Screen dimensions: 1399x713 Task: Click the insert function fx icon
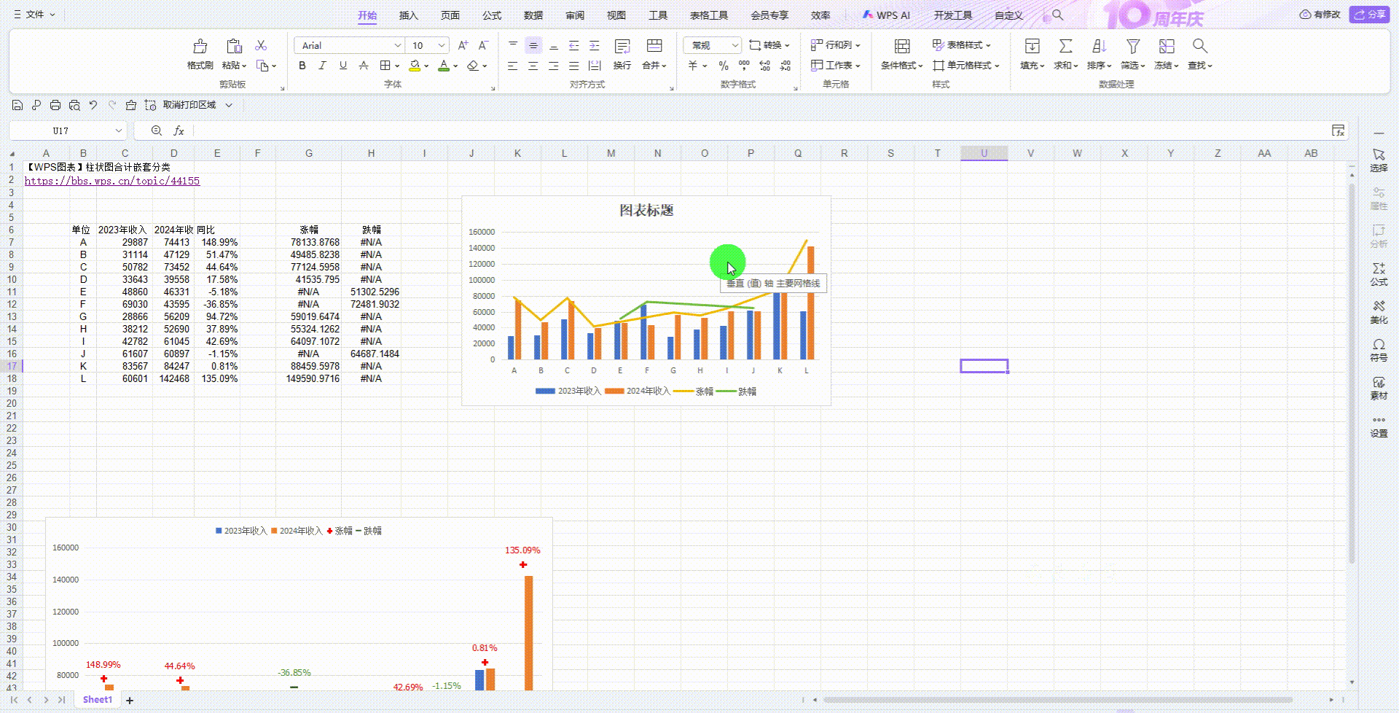(179, 130)
